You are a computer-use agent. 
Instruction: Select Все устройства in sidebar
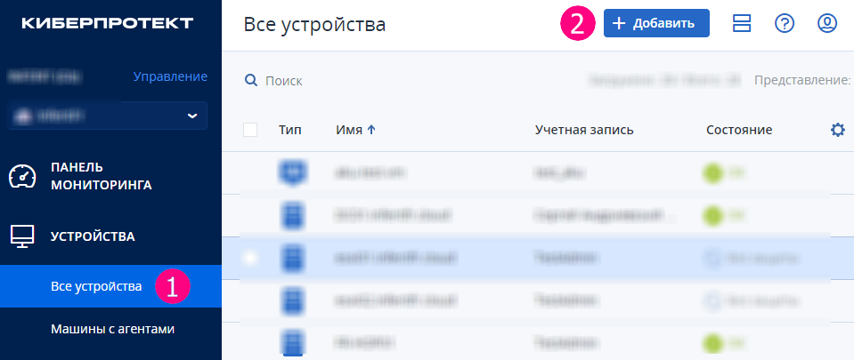(x=110, y=286)
